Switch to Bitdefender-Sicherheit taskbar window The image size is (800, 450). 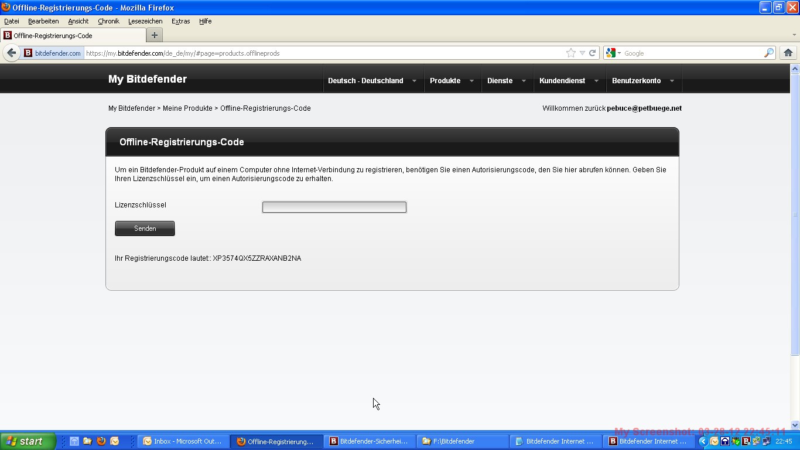coord(369,441)
